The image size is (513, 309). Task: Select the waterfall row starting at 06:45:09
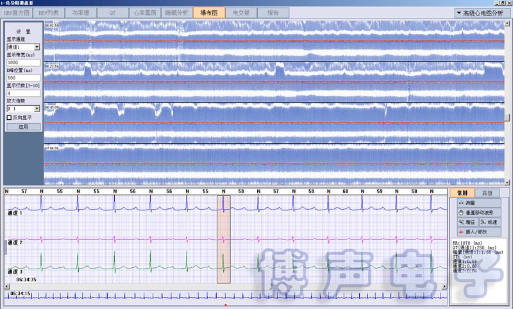274,123
